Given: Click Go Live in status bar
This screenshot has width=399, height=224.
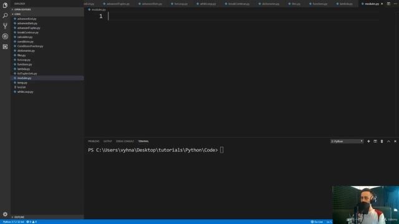Looking at the screenshot, I should click(x=317, y=222).
